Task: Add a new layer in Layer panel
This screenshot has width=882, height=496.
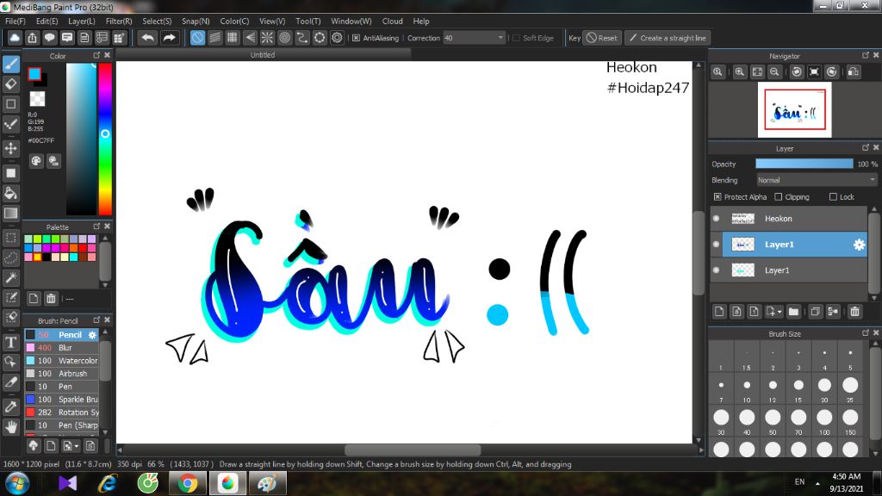Action: coord(719,312)
